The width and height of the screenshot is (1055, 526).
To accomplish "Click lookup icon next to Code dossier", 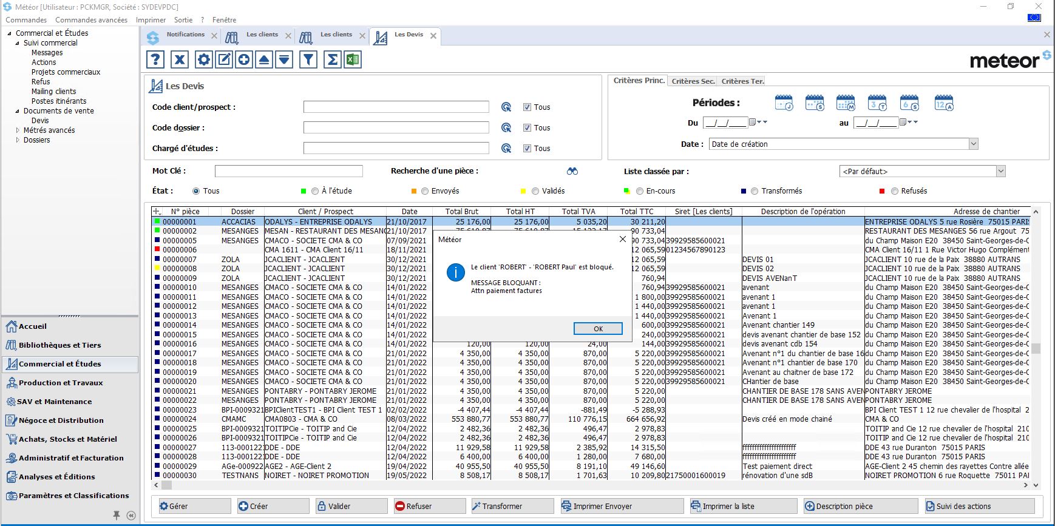I will point(506,128).
